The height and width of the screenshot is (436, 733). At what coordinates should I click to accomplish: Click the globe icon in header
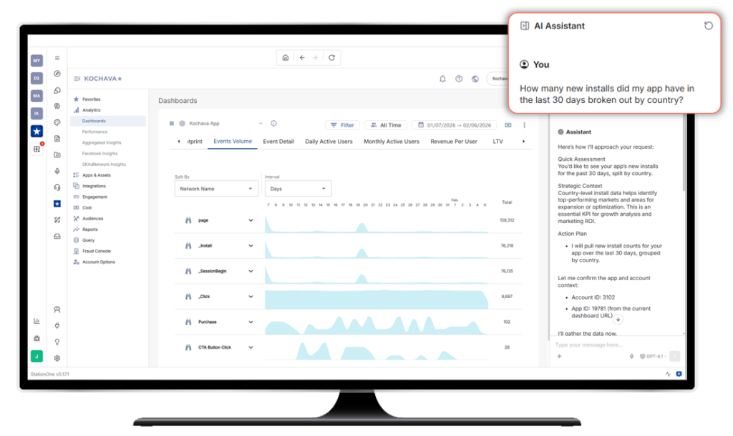[475, 79]
